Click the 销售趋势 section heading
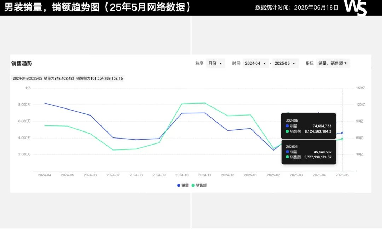 (x=22, y=63)
